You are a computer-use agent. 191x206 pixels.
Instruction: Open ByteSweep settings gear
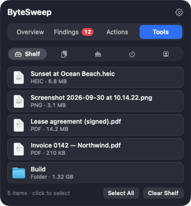click(179, 12)
